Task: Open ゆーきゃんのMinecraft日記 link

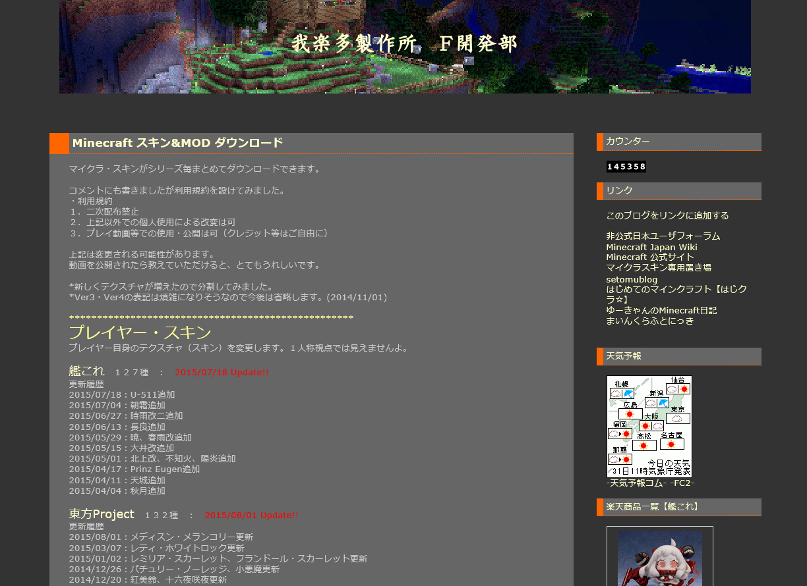Action: 661,310
